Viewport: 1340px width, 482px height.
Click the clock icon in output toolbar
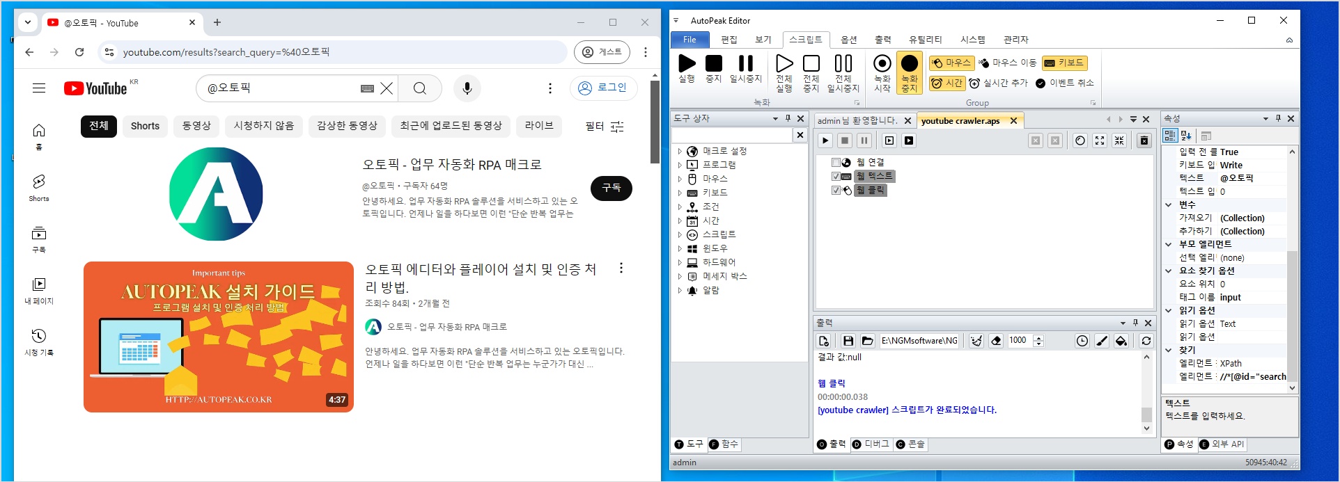click(1082, 341)
